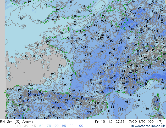Click the forecast date 'Fr 19-12-2025'
The image size is (166, 128).
[x=110, y=122]
